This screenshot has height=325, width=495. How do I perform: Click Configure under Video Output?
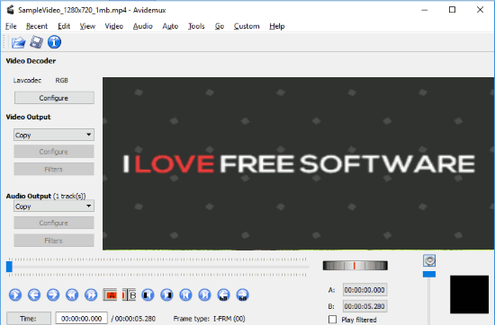[54, 152]
